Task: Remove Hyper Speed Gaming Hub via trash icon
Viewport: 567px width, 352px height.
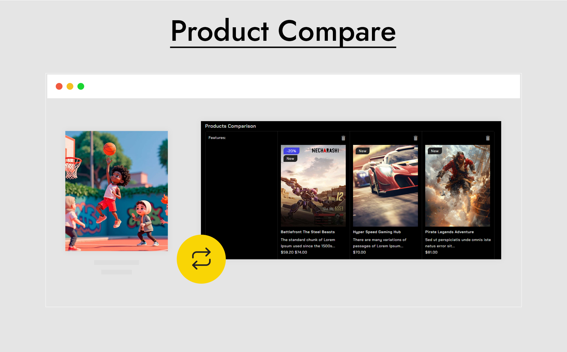Action: [415, 138]
